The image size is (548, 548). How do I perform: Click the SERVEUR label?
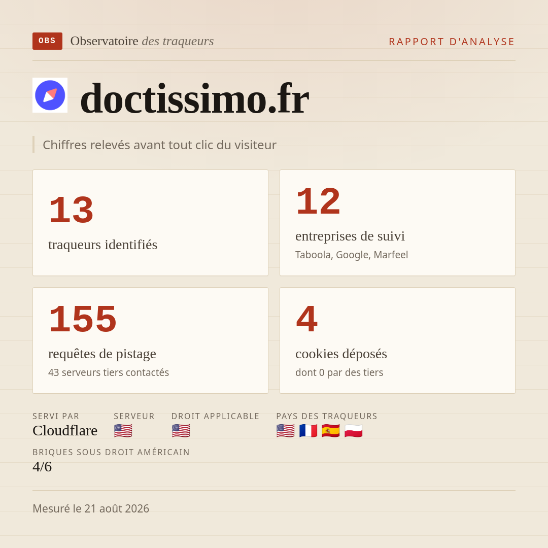(134, 416)
